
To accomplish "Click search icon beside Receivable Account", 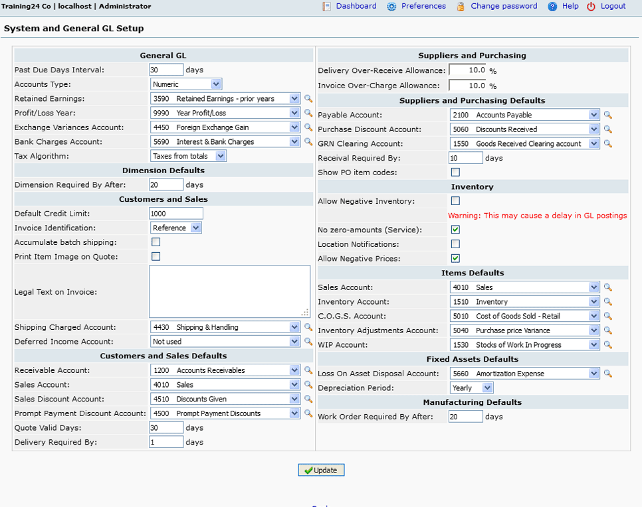I will click(x=308, y=370).
